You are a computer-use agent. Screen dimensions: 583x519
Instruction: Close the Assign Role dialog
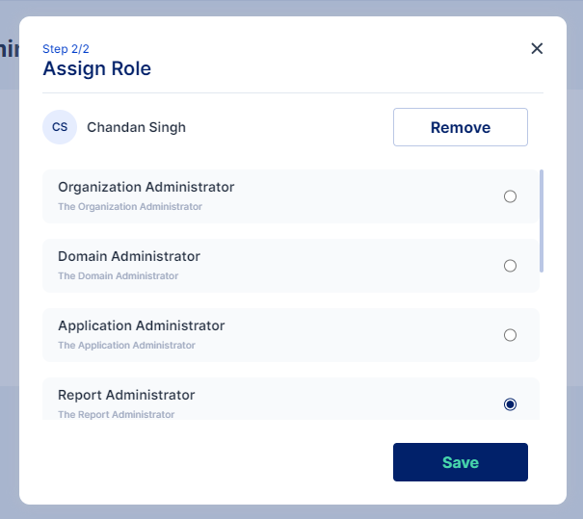[537, 49]
